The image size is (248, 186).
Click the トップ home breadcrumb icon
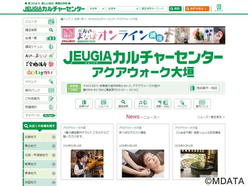65,19
